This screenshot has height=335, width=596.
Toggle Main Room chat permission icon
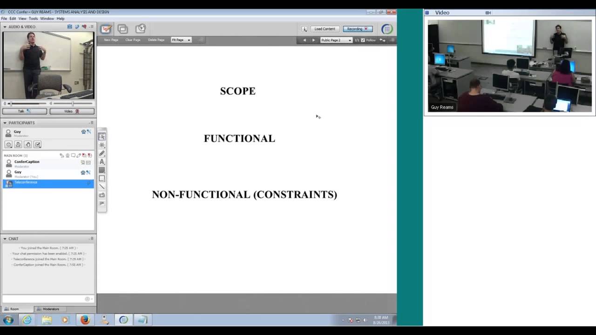pyautogui.click(x=73, y=155)
